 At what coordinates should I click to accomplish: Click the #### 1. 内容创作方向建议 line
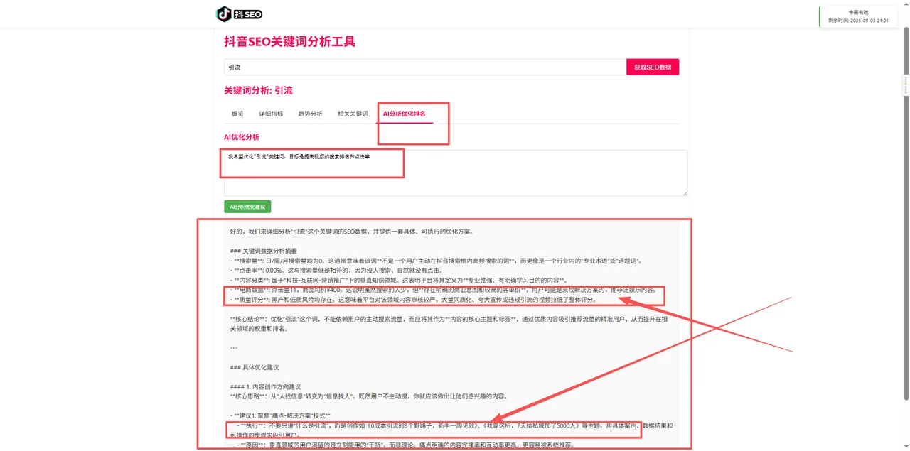(265, 387)
